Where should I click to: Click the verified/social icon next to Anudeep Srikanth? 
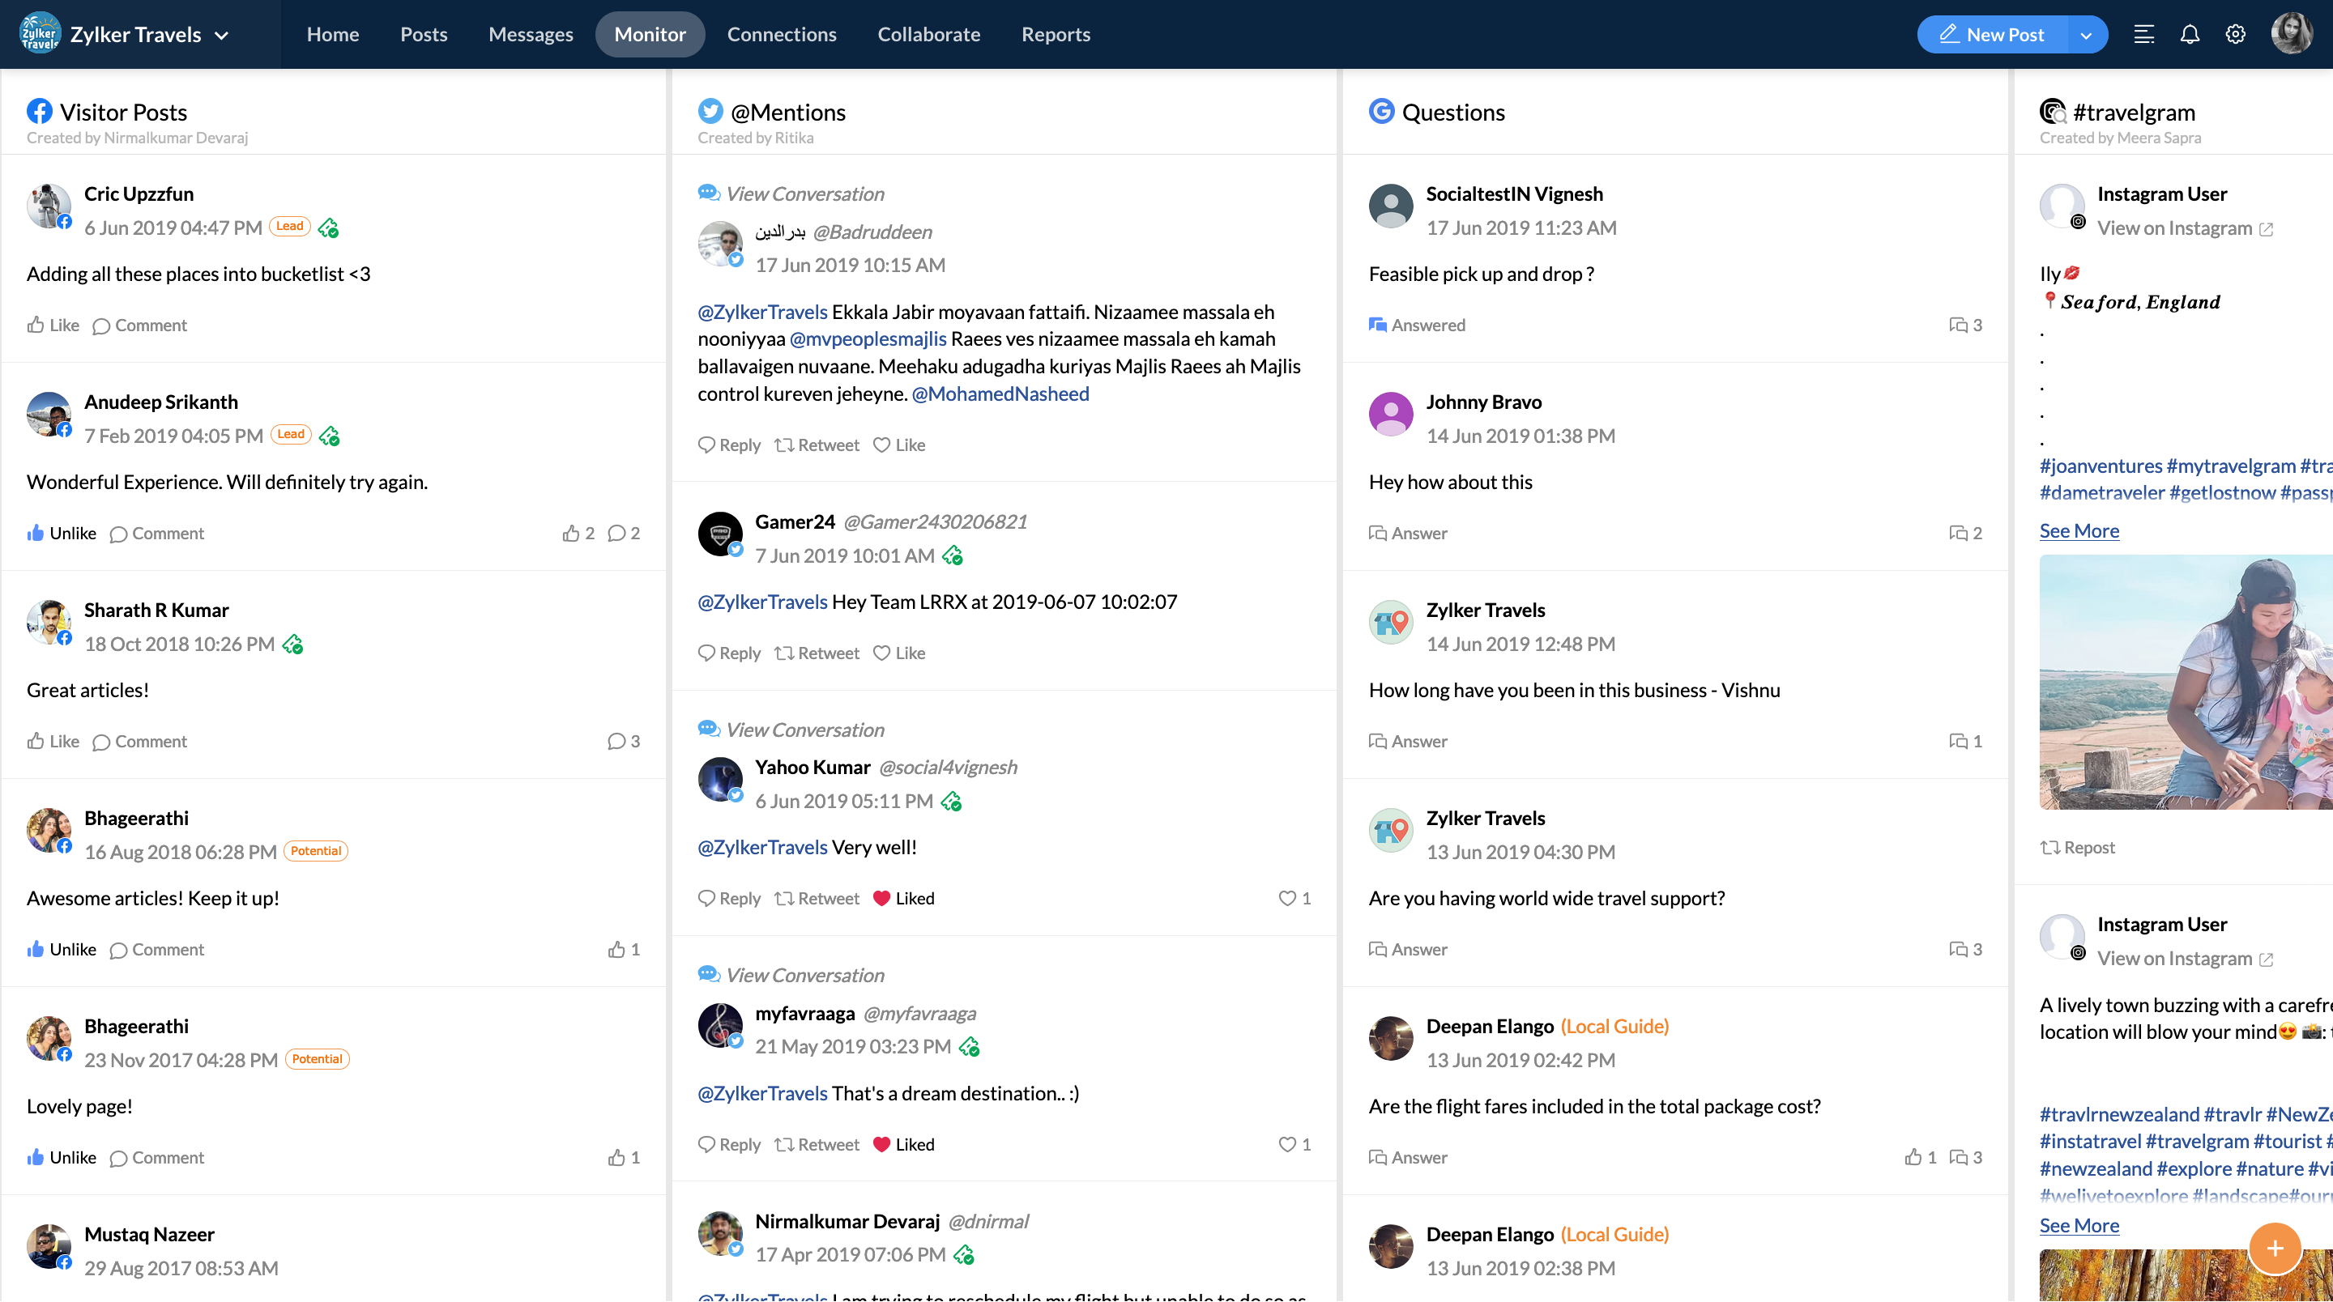tap(328, 434)
